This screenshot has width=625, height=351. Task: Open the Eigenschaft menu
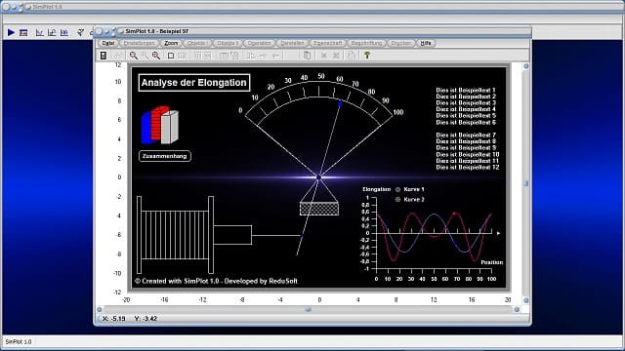[x=328, y=43]
